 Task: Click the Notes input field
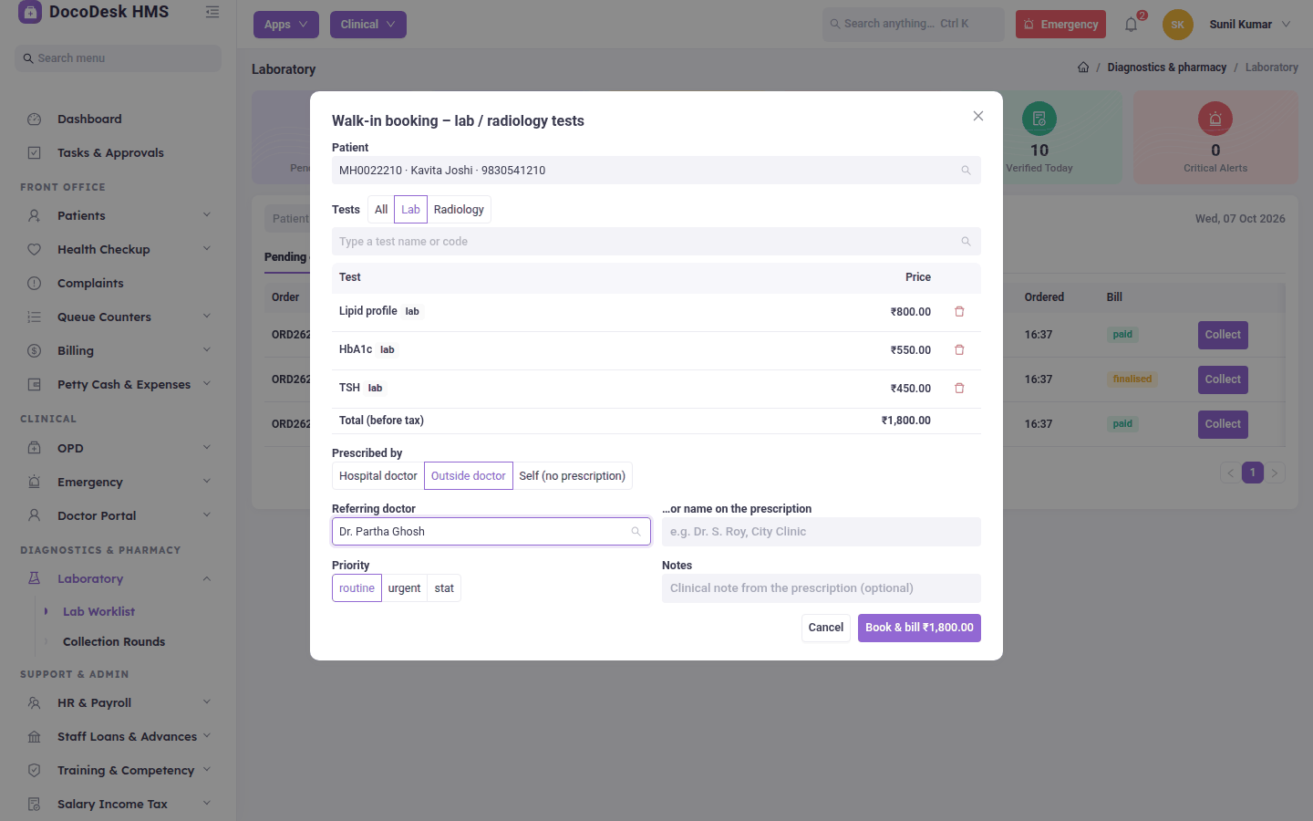pos(822,588)
